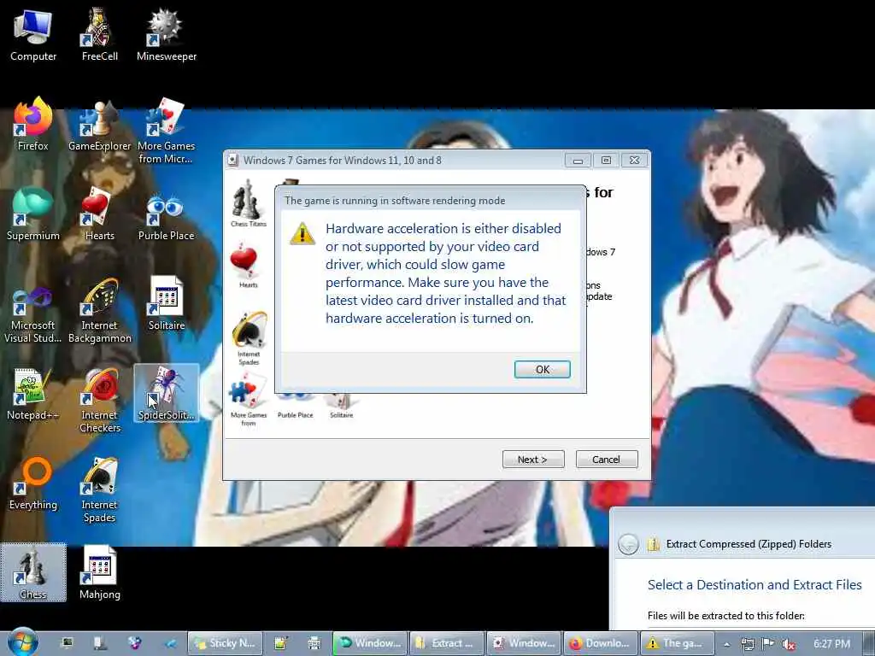Viewport: 875px width, 656px height.
Task: Launch the Minesweeper shortcut
Action: tap(167, 35)
